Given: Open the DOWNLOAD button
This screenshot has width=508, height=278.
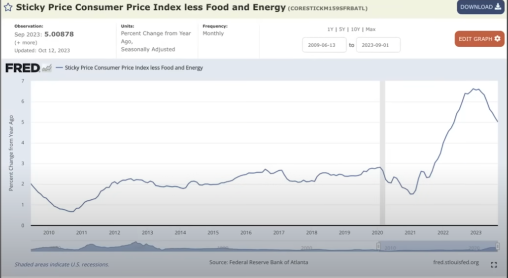Looking at the screenshot, I should click(x=480, y=7).
